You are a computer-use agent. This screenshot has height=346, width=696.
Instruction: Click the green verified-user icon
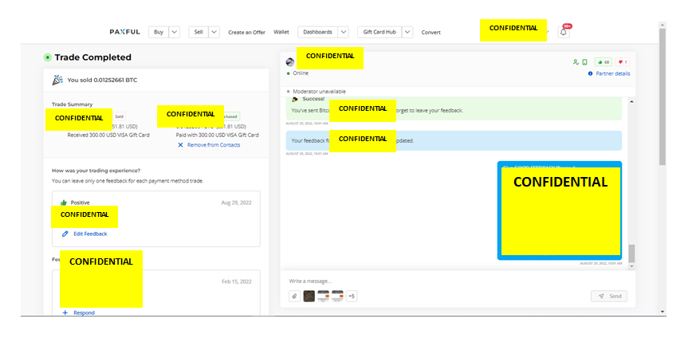click(x=576, y=62)
